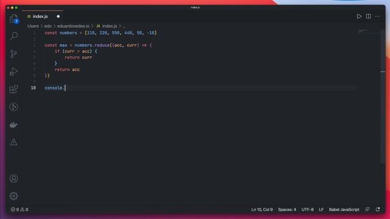Select the index.js editor tab

pyautogui.click(x=42, y=16)
